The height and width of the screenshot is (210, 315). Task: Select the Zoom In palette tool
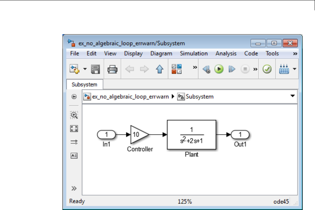pos(74,115)
